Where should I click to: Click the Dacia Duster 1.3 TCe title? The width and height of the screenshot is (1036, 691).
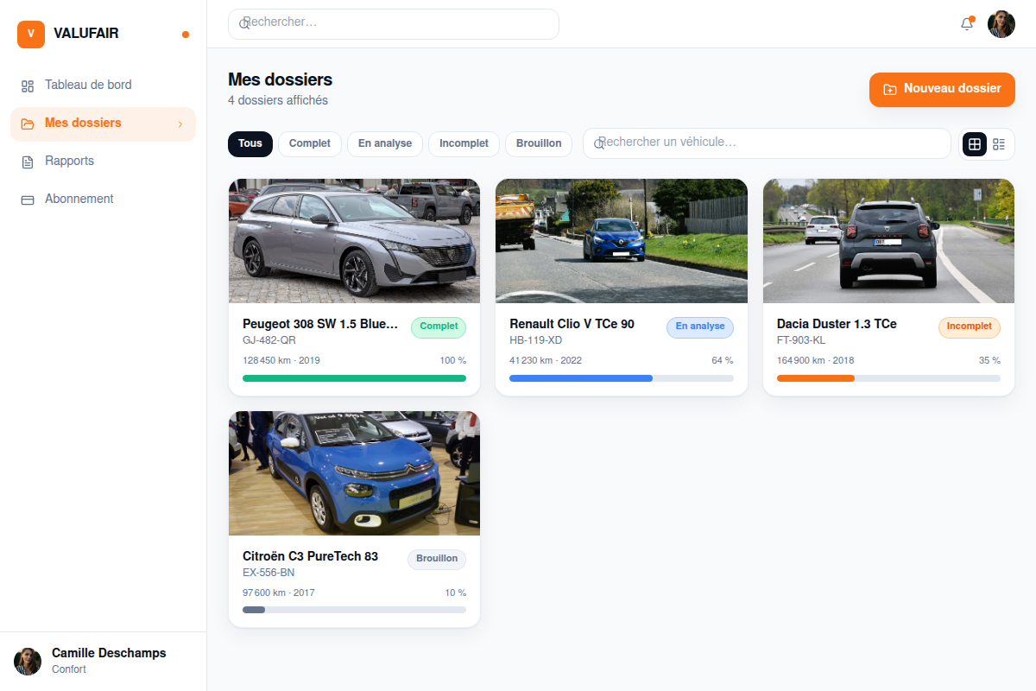pyautogui.click(x=837, y=324)
